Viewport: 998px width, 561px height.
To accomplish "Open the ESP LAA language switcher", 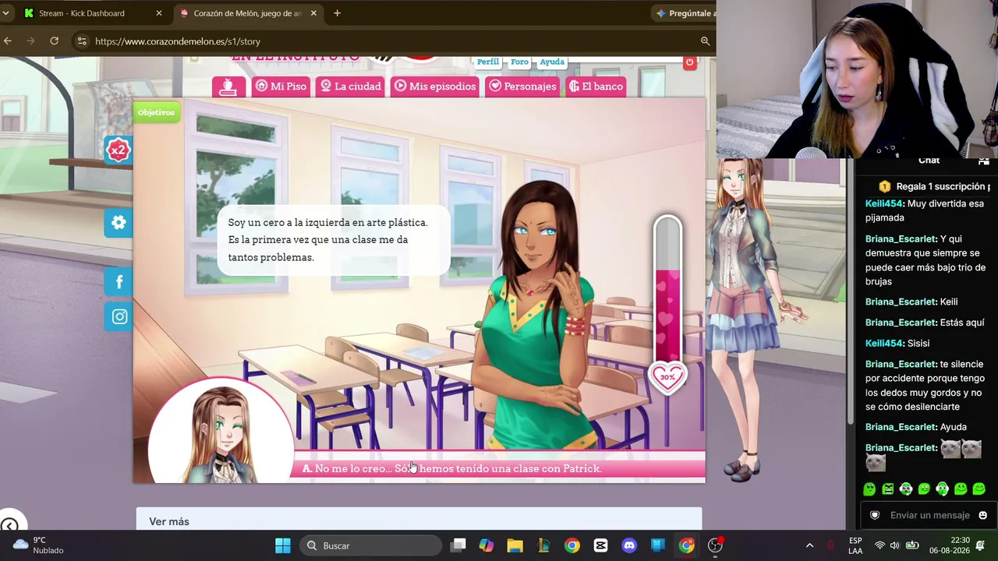I will [x=855, y=545].
